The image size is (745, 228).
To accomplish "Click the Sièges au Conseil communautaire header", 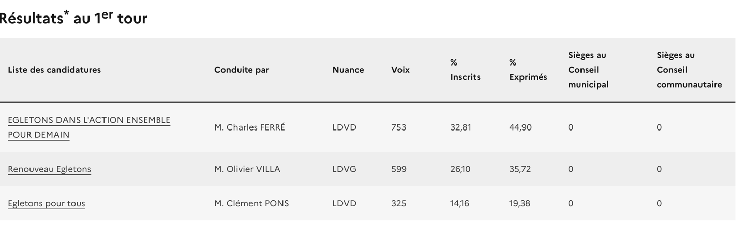I will pos(689,70).
